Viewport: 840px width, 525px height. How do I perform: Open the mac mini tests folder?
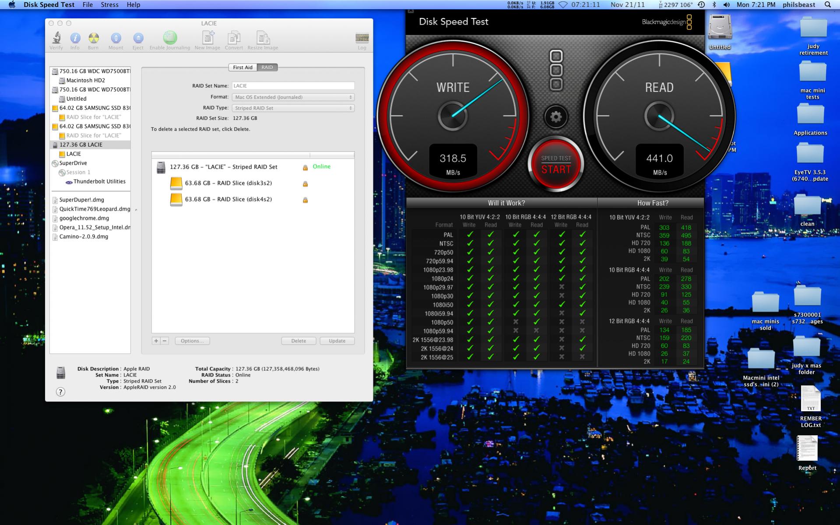pyautogui.click(x=812, y=80)
